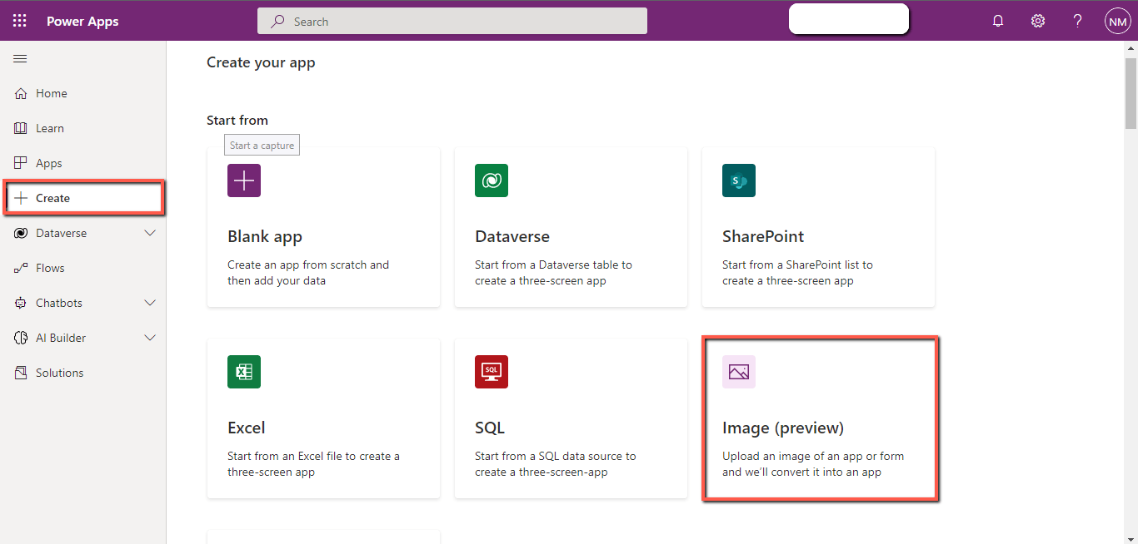Click the SharePoint card icon

739,181
